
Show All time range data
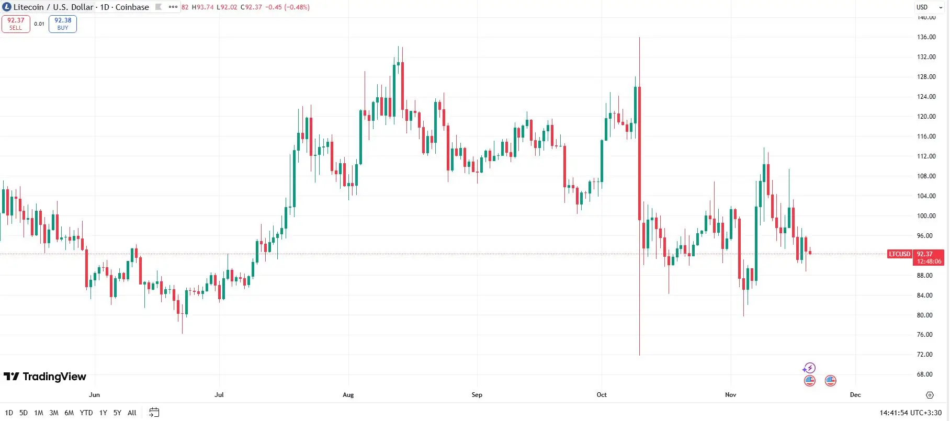click(132, 413)
